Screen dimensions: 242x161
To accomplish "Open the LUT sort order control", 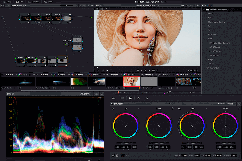I will (76, 6).
